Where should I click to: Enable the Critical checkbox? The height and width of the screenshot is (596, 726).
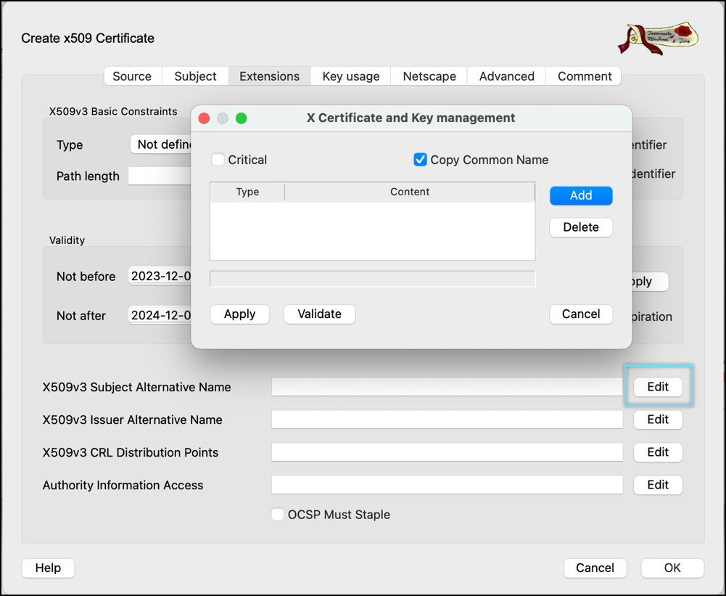coord(218,160)
